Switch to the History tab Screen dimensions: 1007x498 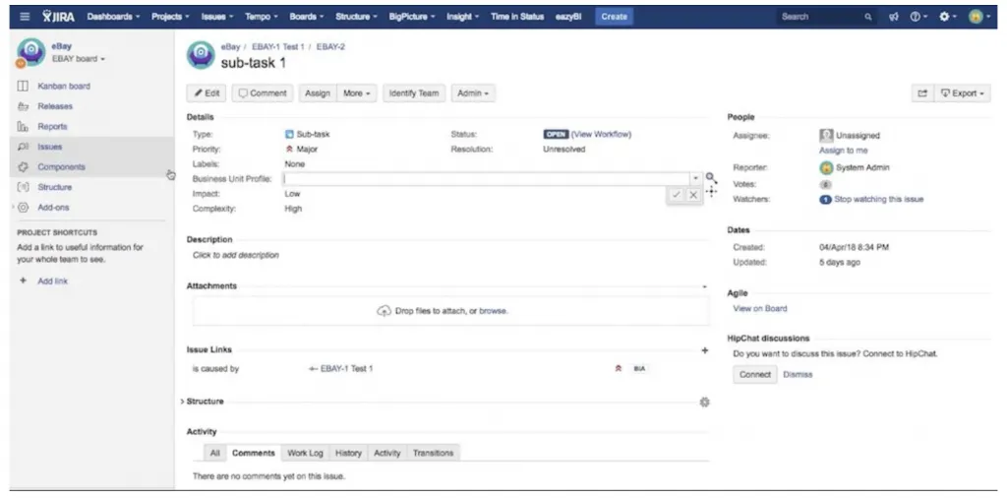(x=348, y=453)
